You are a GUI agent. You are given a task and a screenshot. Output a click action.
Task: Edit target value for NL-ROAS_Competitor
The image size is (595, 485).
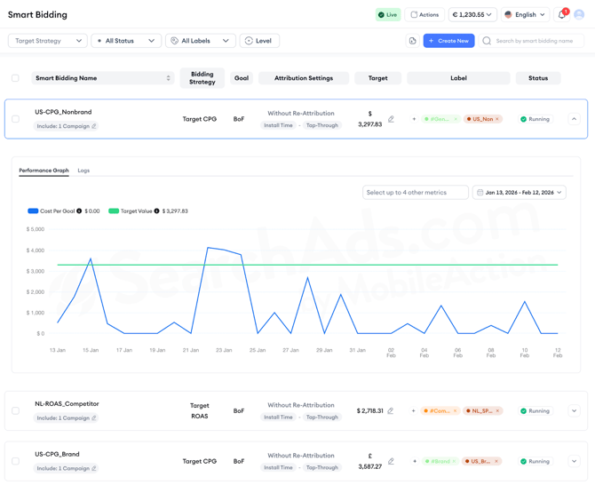coord(391,411)
